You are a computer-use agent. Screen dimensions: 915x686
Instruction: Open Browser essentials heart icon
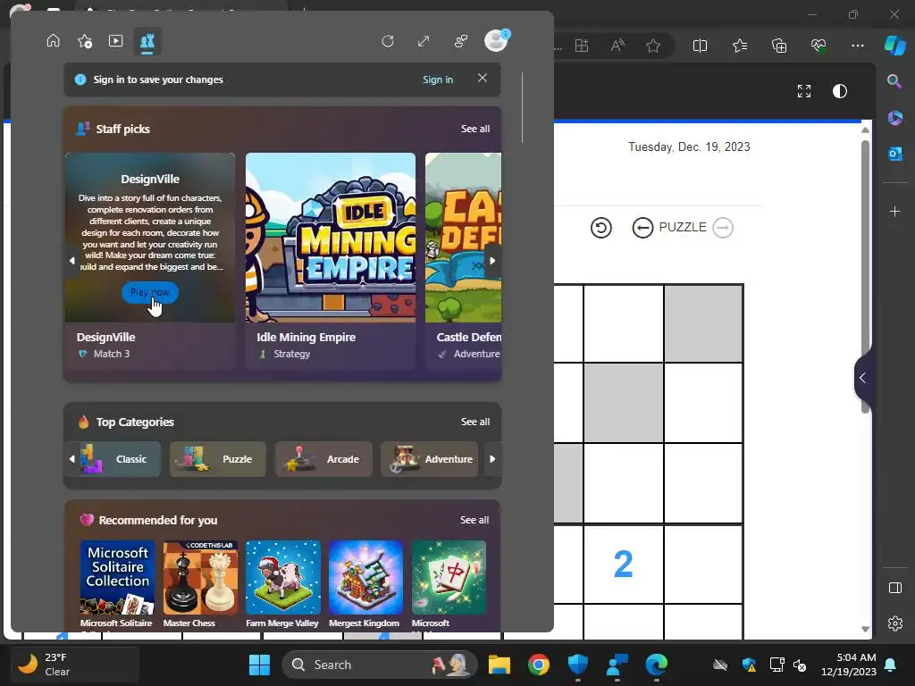tap(818, 46)
